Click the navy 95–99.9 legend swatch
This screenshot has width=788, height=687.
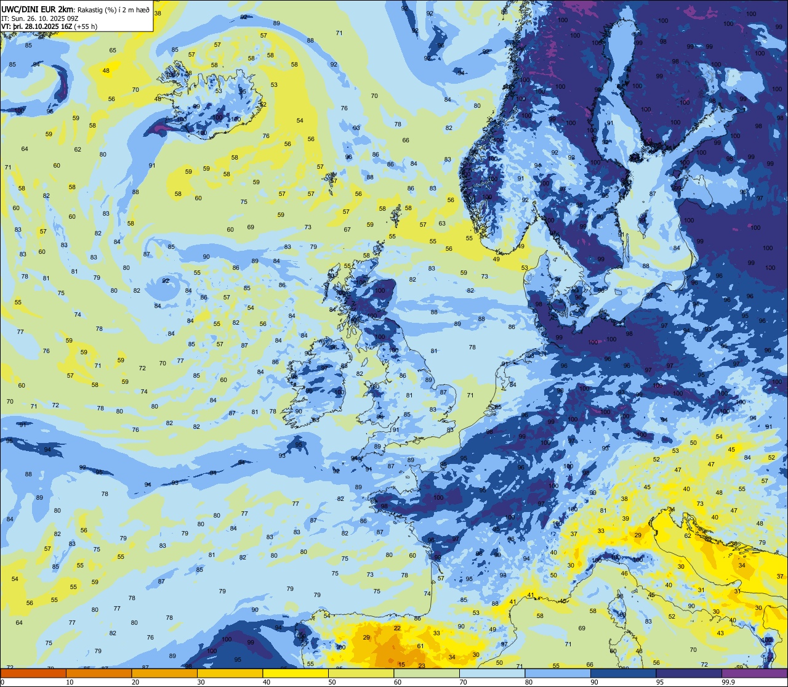click(x=689, y=673)
